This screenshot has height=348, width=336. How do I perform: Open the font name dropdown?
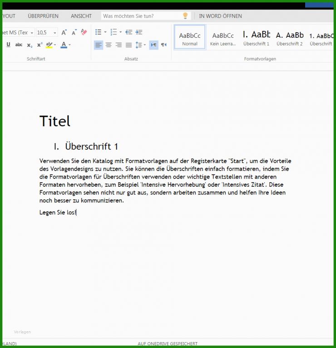point(32,33)
